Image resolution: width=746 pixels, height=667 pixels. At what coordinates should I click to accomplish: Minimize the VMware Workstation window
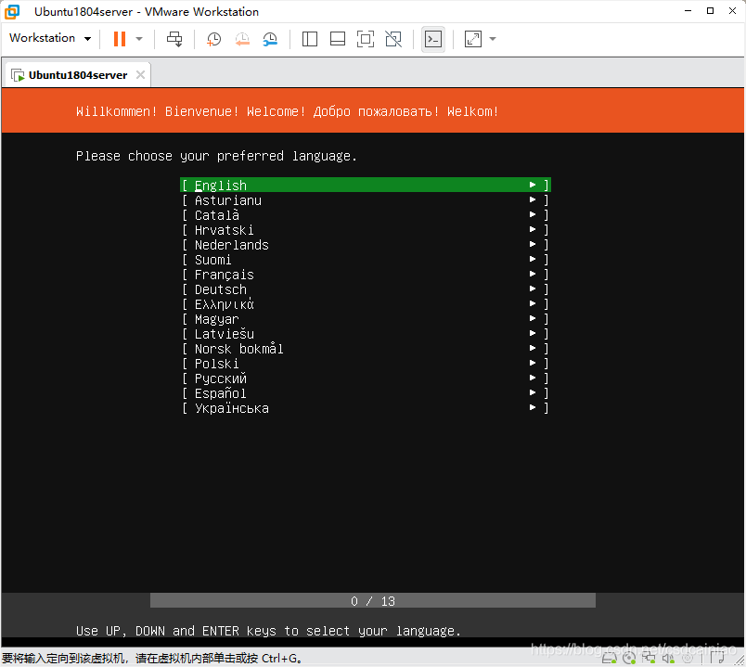pos(688,11)
